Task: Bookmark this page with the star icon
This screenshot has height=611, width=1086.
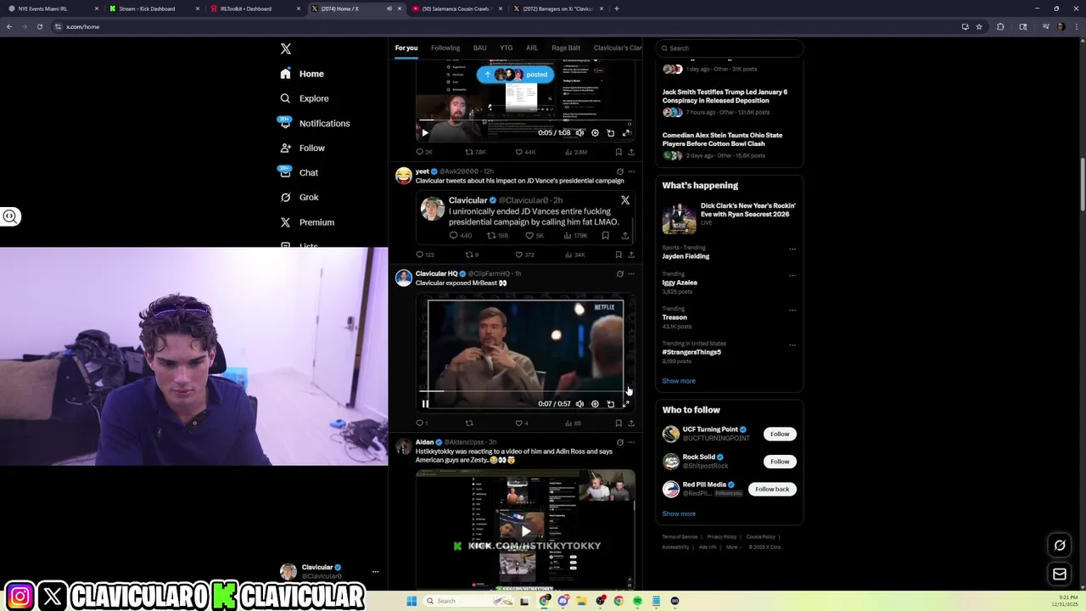Action: point(979,26)
